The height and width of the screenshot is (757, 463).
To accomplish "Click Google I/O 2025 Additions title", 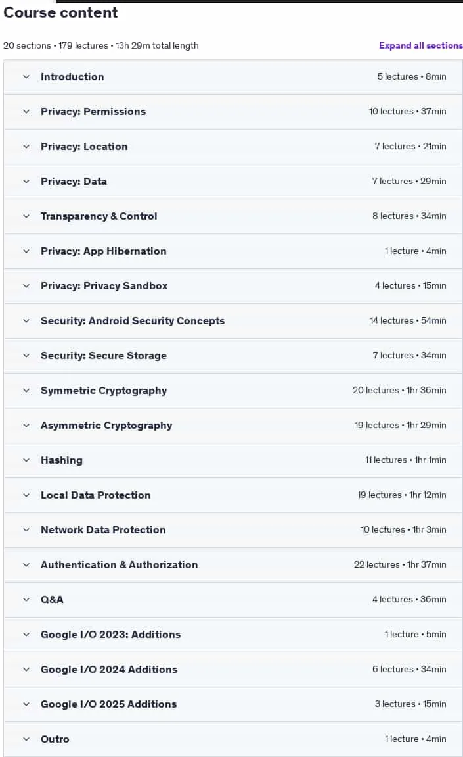I will coord(109,704).
